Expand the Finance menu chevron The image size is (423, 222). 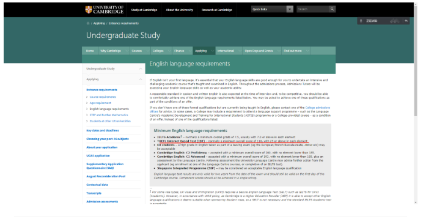(x=190, y=51)
